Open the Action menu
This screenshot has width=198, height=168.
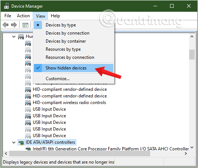pyautogui.click(x=23, y=16)
